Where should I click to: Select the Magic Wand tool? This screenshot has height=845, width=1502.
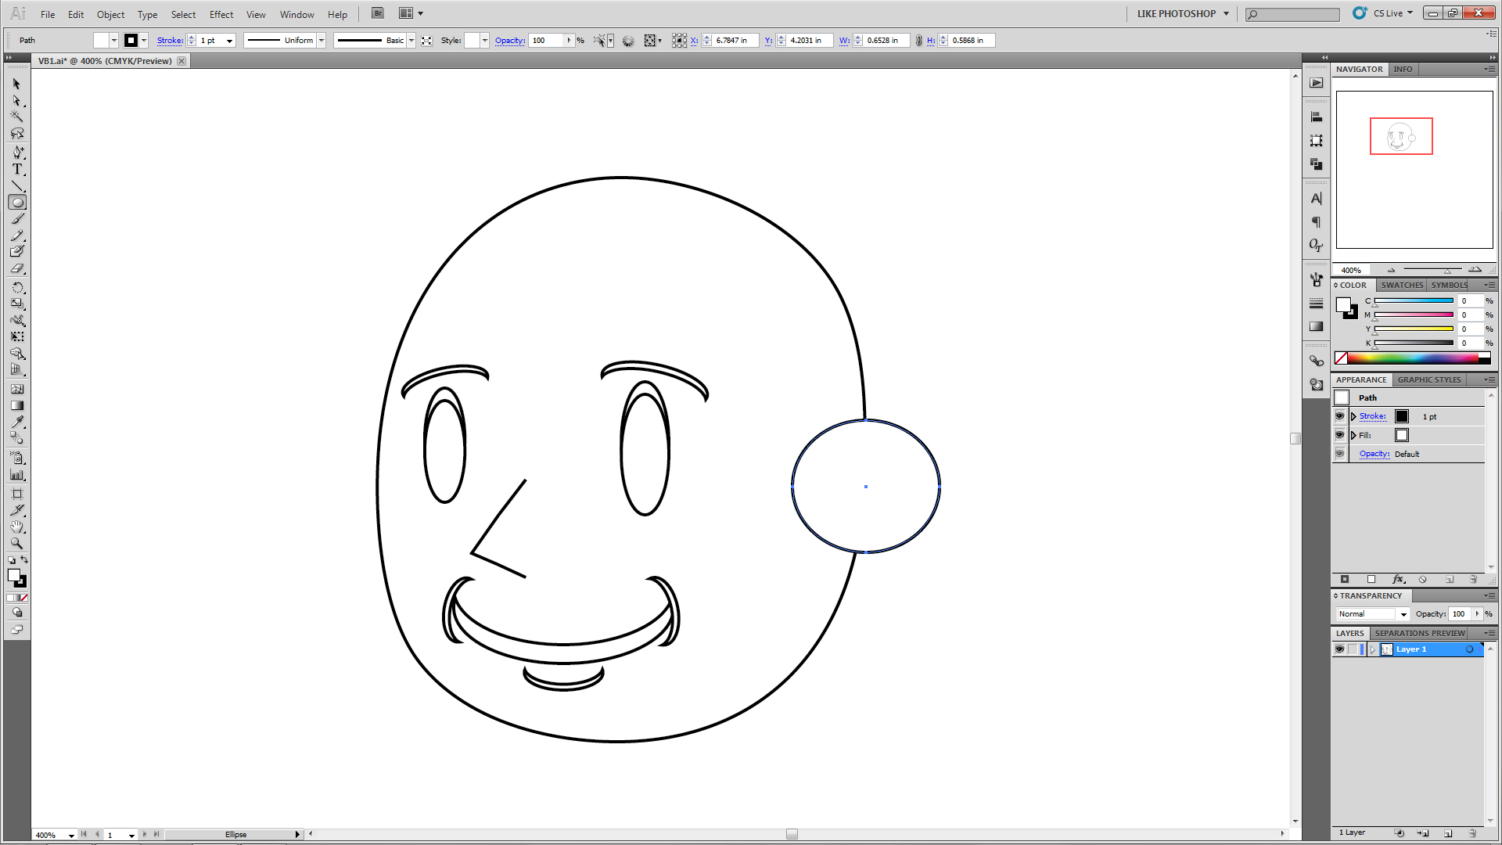pos(16,117)
